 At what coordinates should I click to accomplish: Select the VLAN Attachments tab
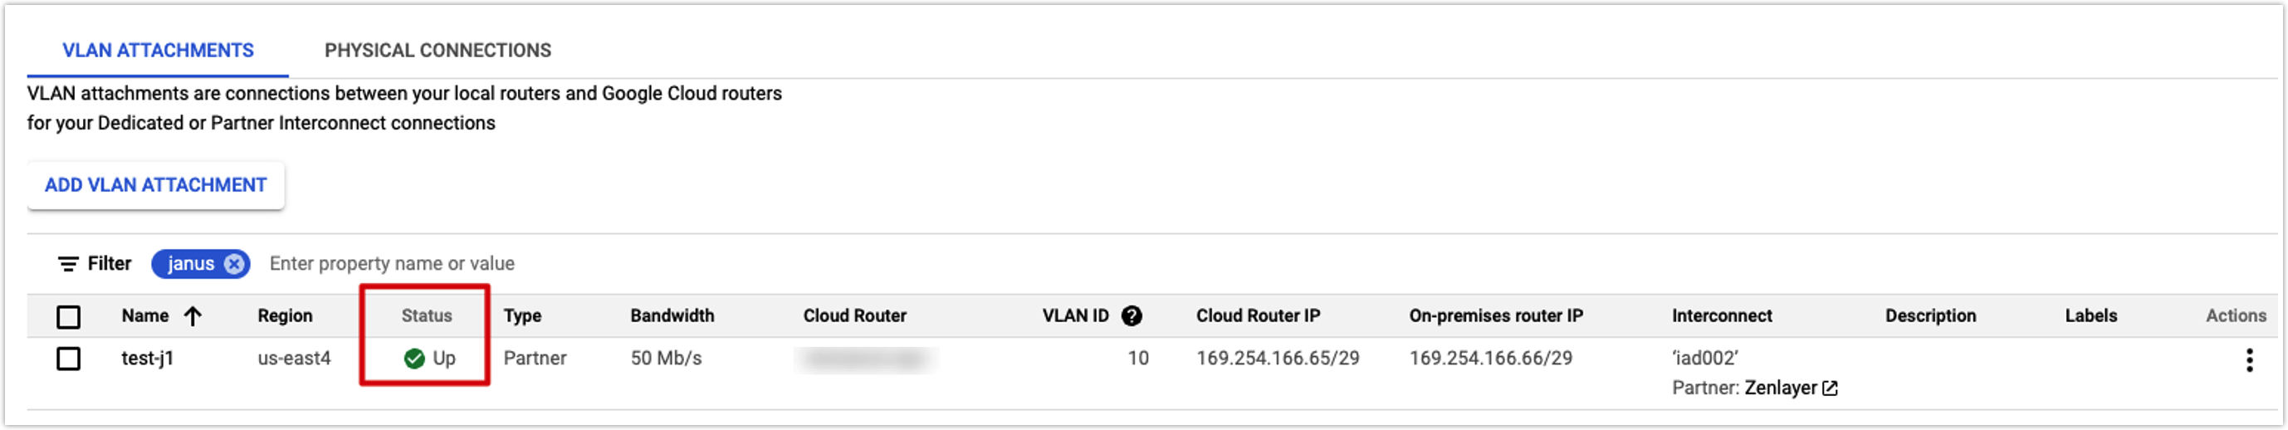click(158, 51)
